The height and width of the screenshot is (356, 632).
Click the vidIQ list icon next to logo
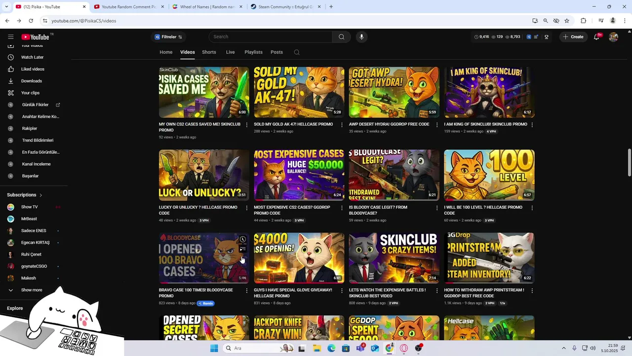pos(536,37)
